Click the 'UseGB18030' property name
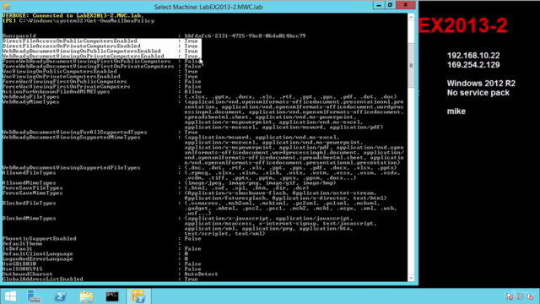540x304 pixels. 19,263
